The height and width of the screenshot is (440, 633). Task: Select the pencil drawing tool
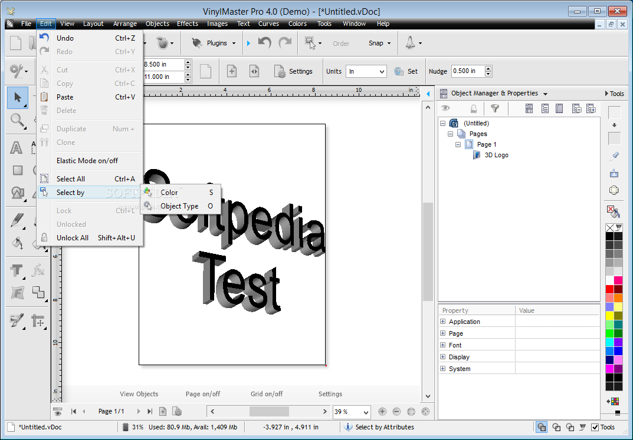click(x=17, y=220)
